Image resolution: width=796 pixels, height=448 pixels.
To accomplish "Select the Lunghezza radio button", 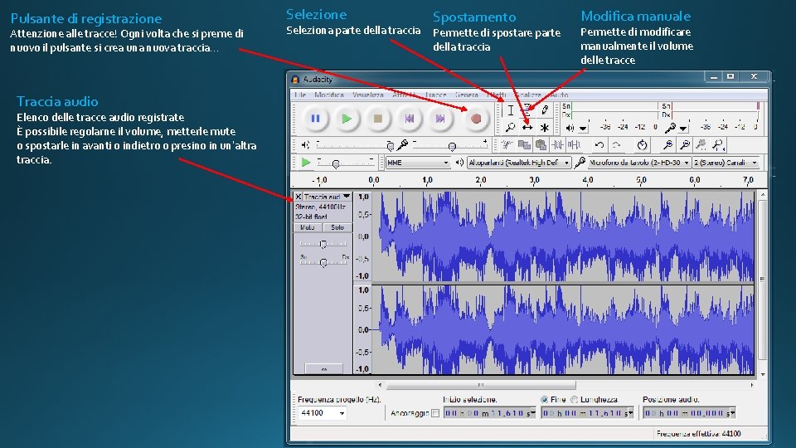I will point(574,400).
